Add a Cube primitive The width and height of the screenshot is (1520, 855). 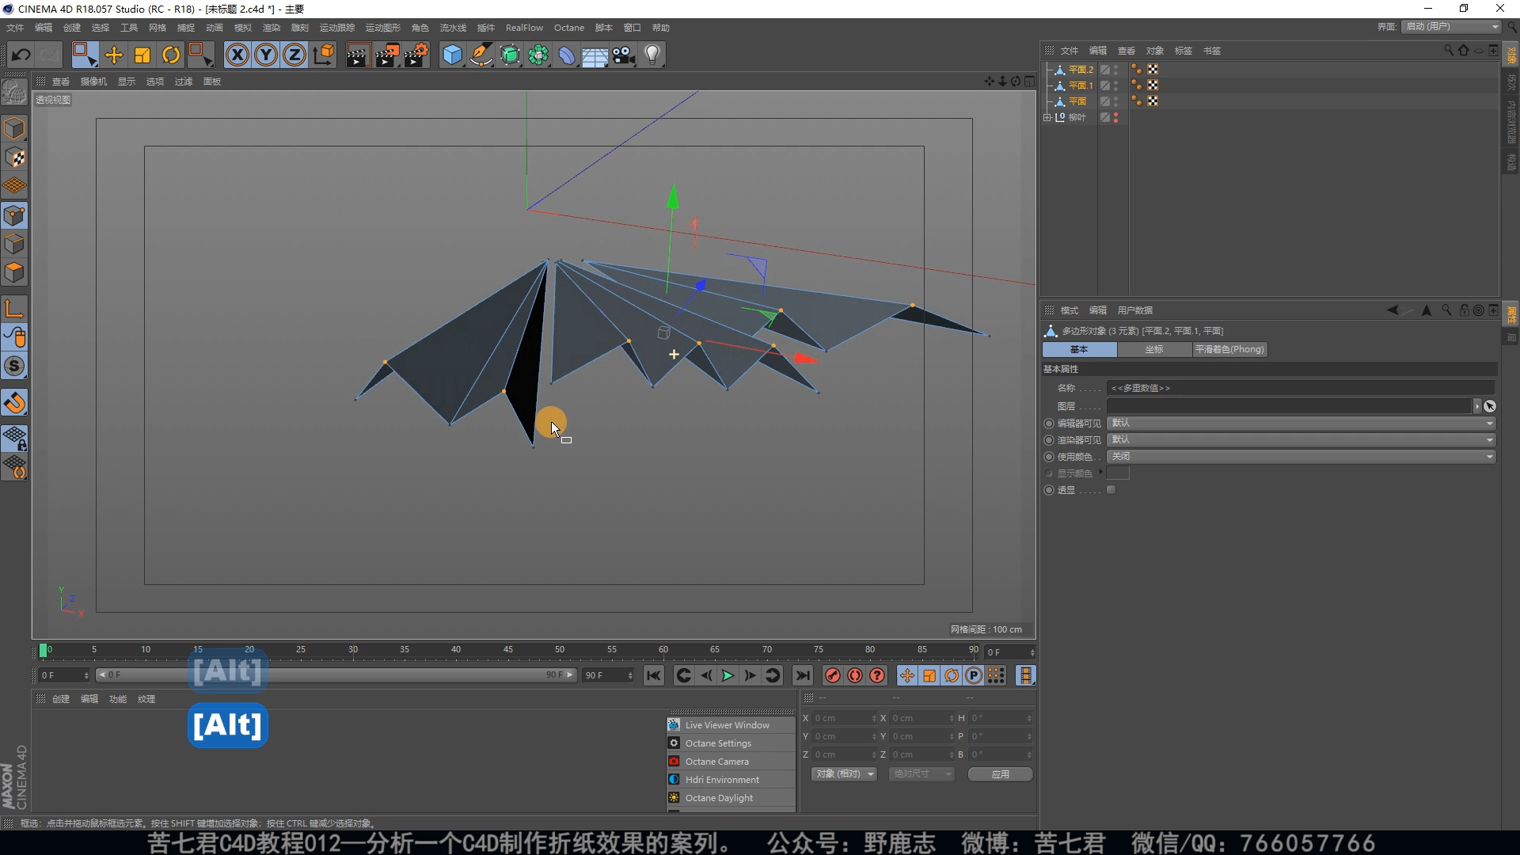(x=452, y=55)
